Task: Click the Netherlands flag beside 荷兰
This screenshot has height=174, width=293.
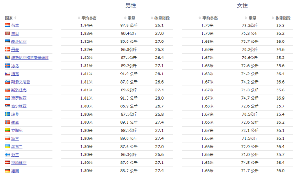Action: pyautogui.click(x=7, y=25)
